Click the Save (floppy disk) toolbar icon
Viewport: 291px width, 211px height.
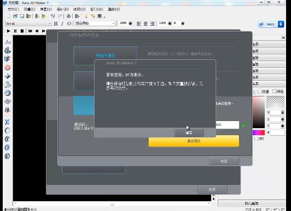22,16
